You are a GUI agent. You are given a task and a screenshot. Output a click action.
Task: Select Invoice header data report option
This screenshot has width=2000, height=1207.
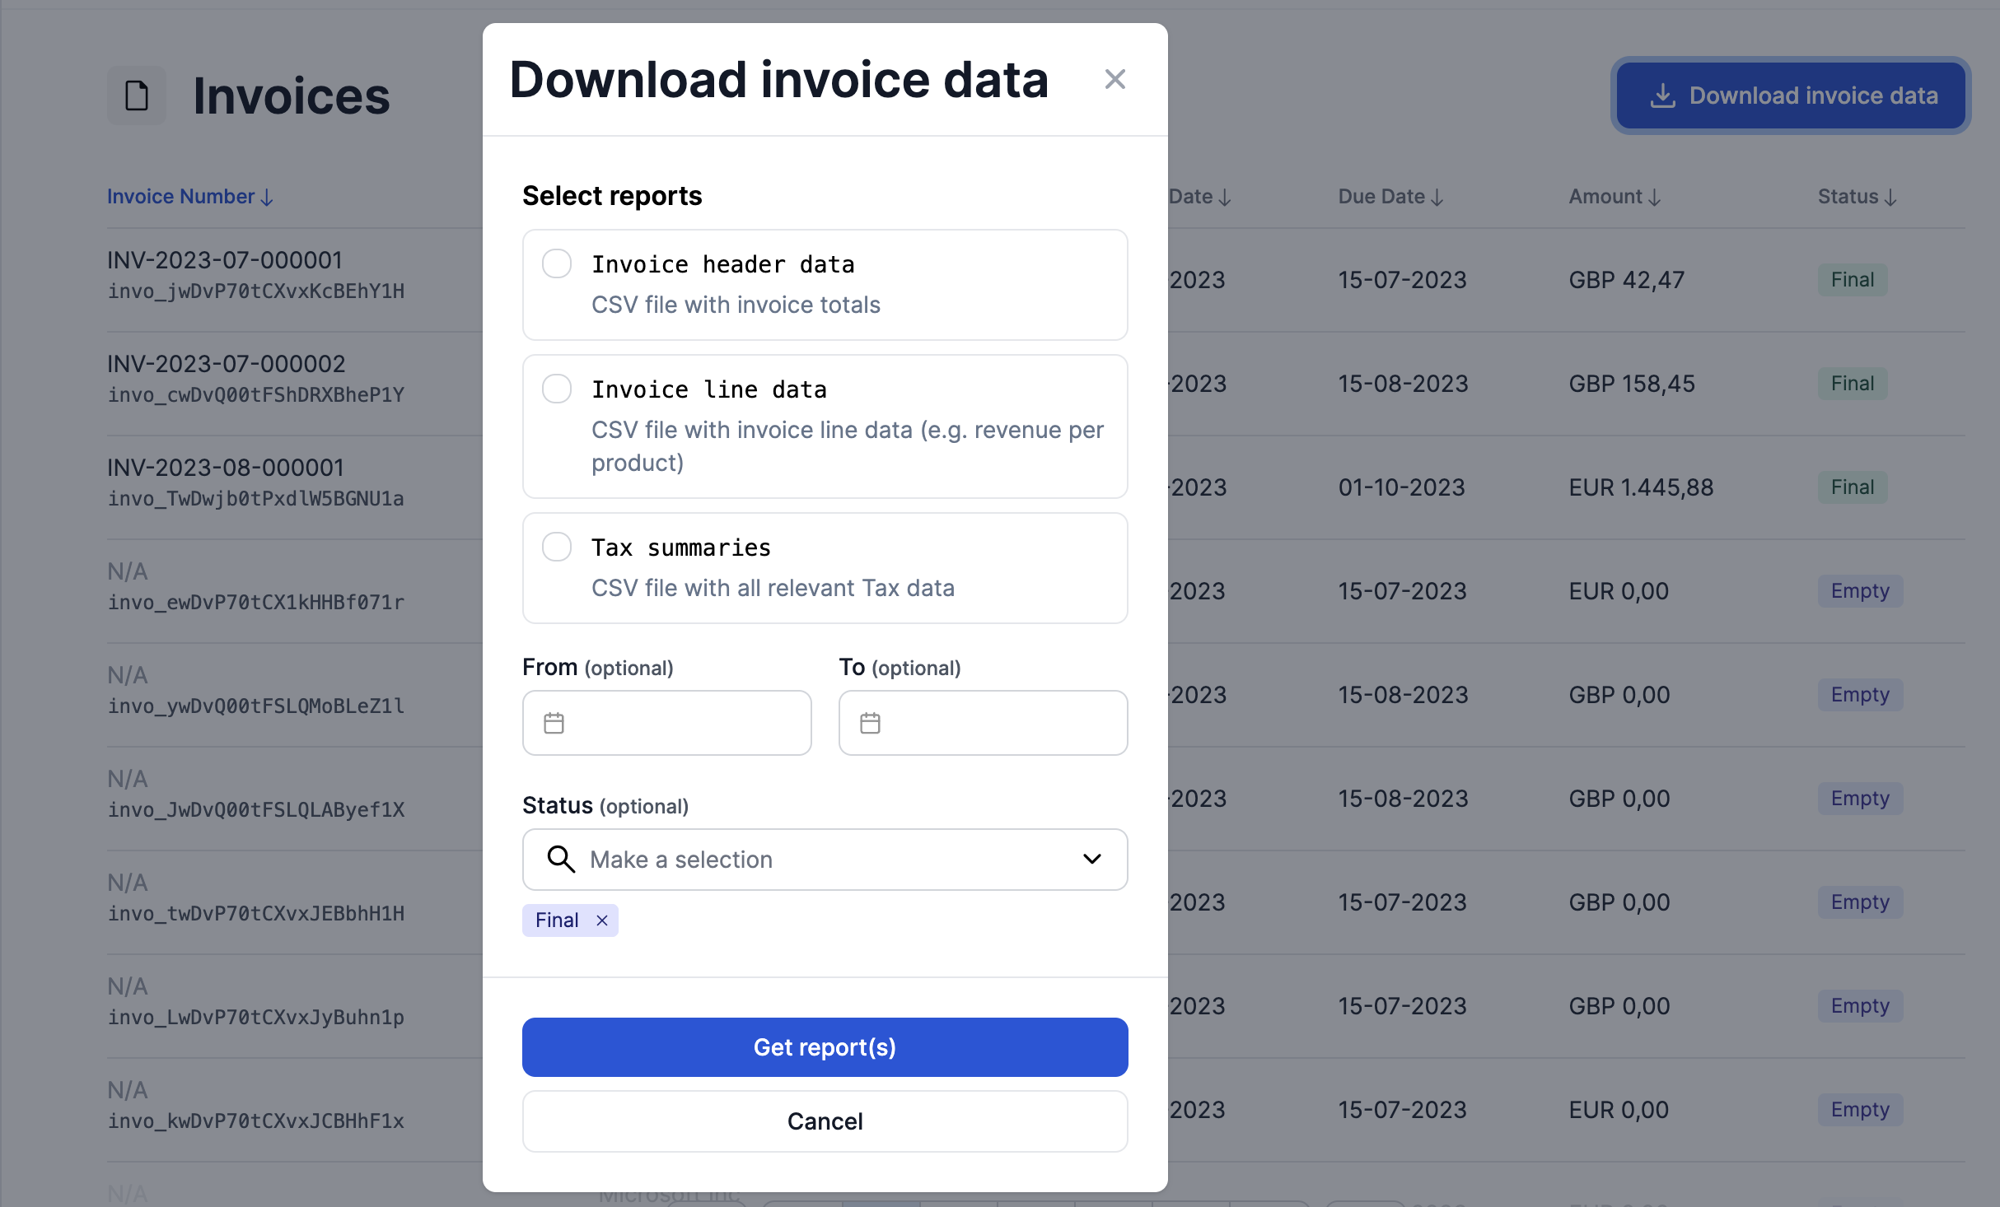[557, 263]
